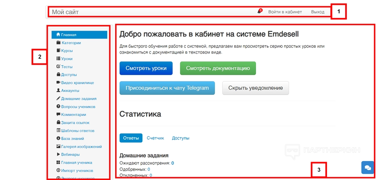Go to the Вебинары section

point(70,154)
